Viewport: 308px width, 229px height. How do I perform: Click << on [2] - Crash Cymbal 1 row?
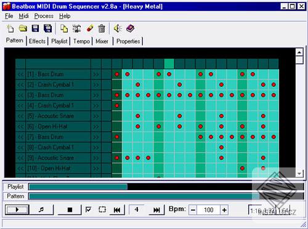pyautogui.click(x=20, y=85)
